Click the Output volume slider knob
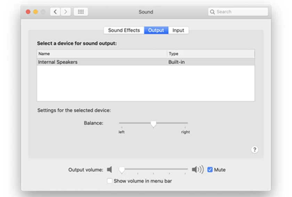Viewport: 292px width, 197px height. coord(122,170)
